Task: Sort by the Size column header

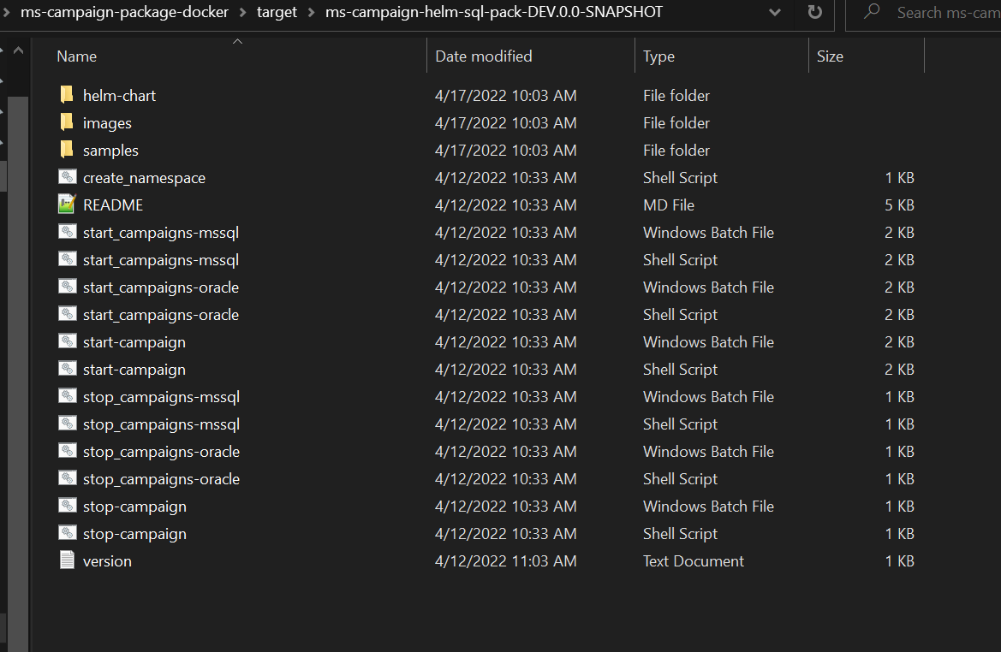Action: 830,56
